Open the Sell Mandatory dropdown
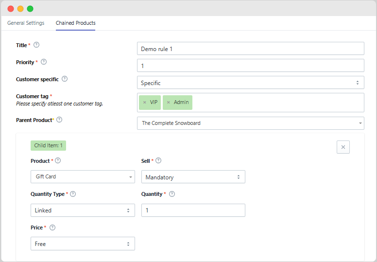The image size is (377, 262). tap(193, 177)
